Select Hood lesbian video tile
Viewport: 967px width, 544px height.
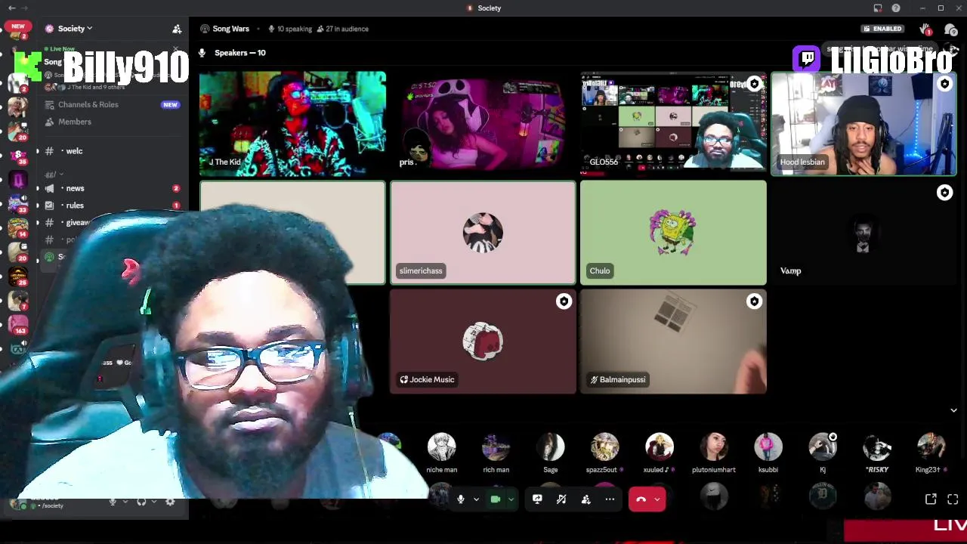864,124
